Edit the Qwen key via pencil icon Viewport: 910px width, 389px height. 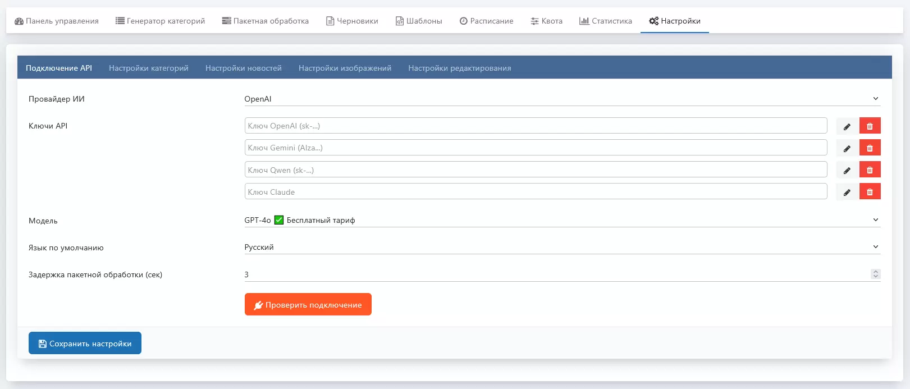coord(847,170)
